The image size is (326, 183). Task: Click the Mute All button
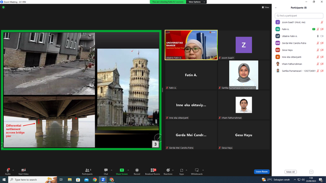click(x=290, y=172)
